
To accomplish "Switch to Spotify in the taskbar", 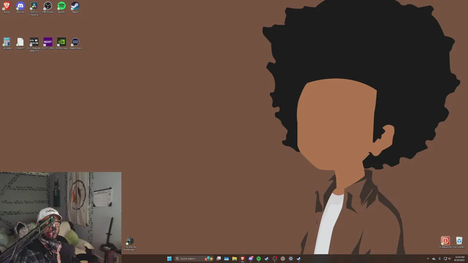I will (x=258, y=259).
